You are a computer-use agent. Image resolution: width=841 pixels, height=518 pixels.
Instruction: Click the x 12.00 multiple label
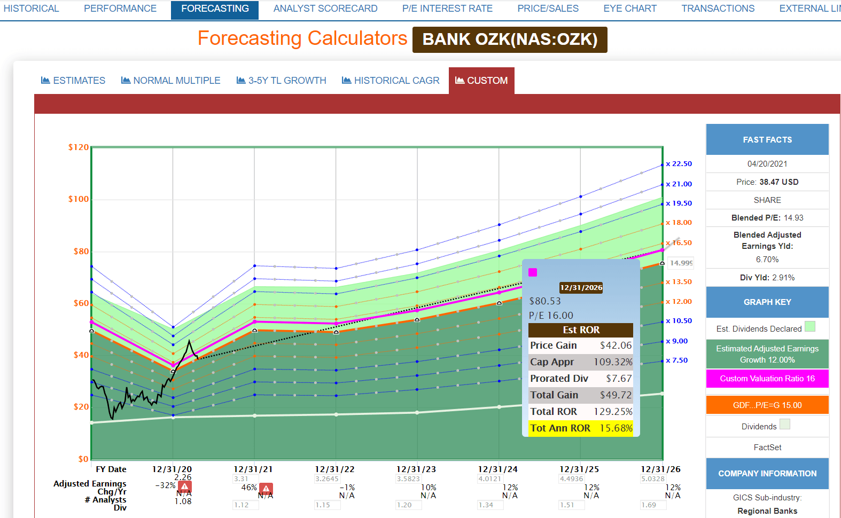[679, 302]
